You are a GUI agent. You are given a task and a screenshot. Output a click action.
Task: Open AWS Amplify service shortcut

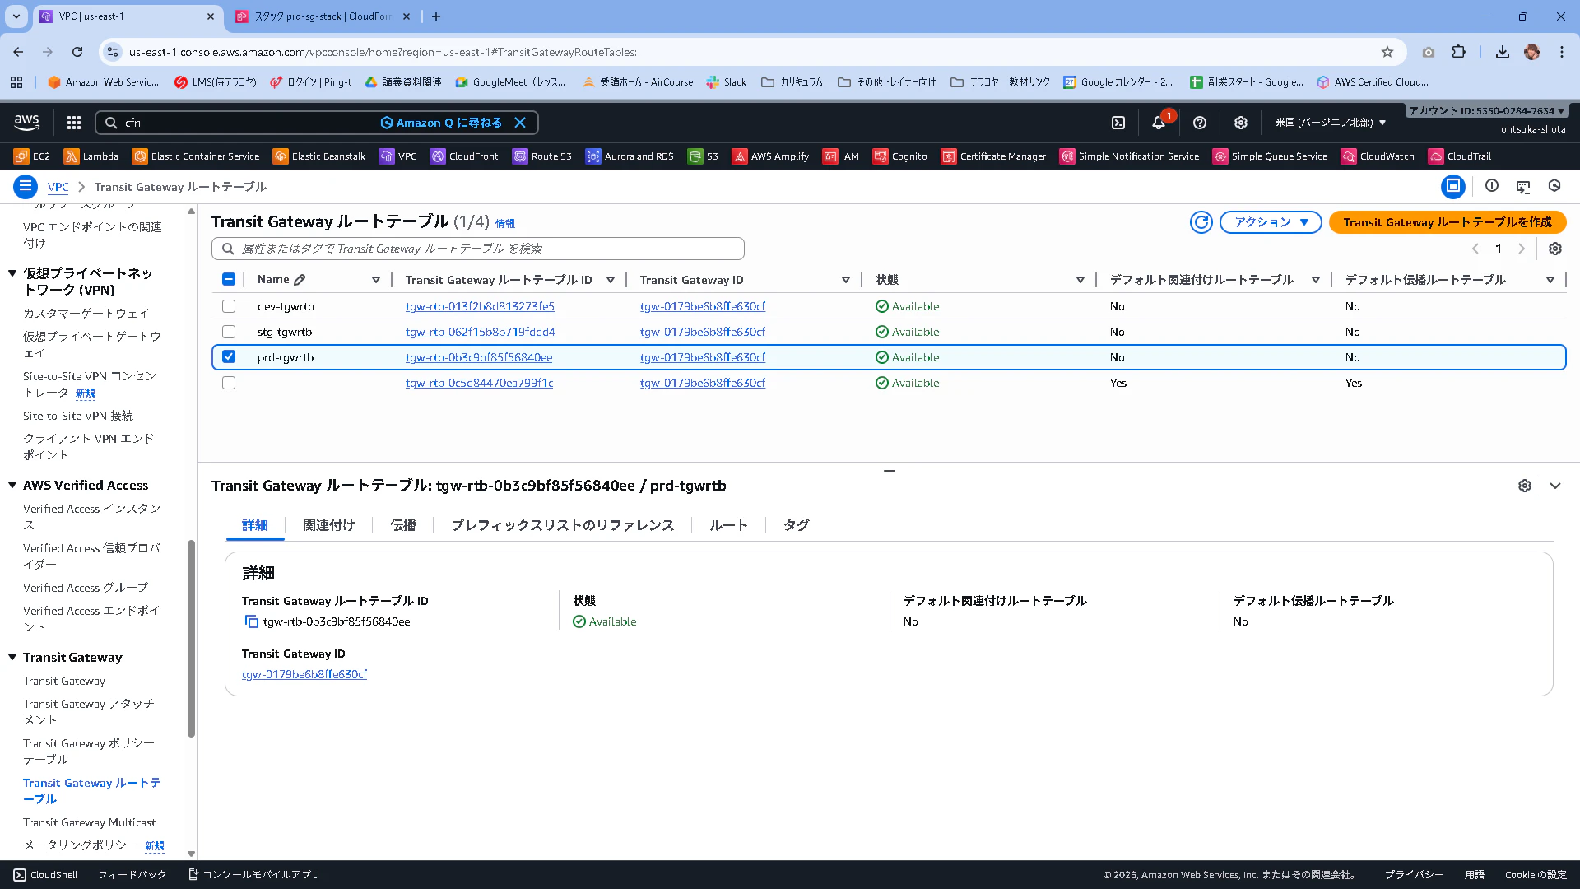click(x=771, y=156)
